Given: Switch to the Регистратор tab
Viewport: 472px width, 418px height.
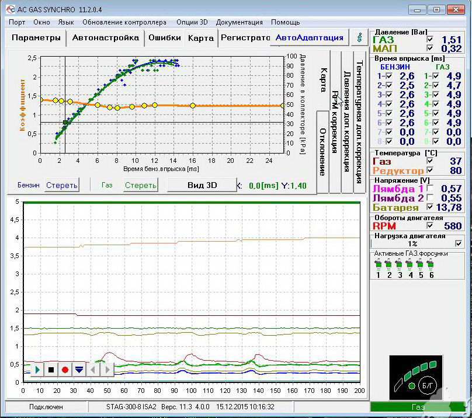Looking at the screenshot, I should tap(245, 38).
